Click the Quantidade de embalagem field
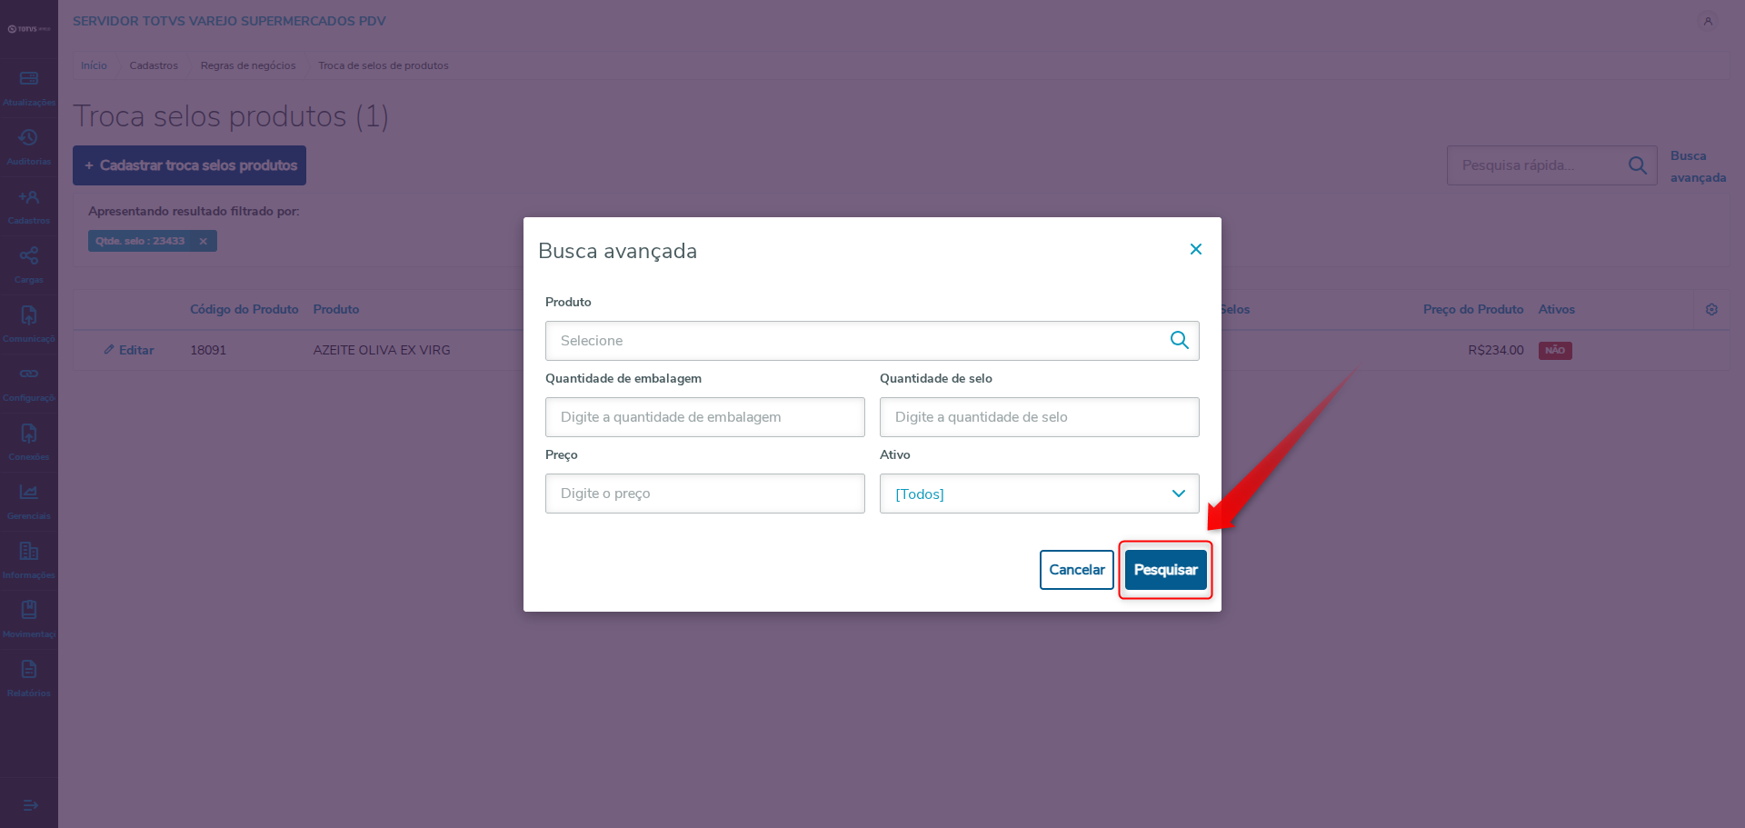The width and height of the screenshot is (1745, 828). pos(704,417)
